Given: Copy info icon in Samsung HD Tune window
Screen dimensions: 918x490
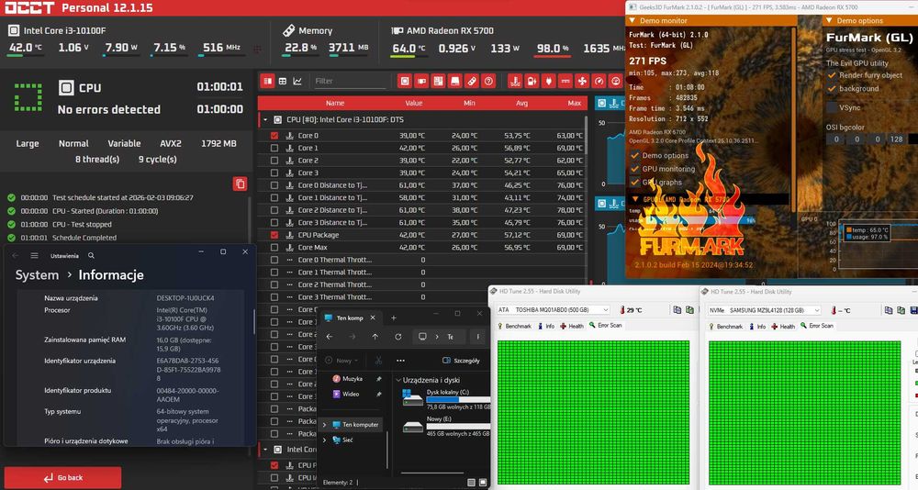Looking at the screenshot, I should point(889,310).
